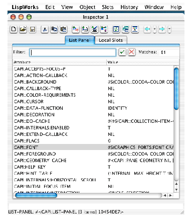
Task: Select the List Panel tab
Action: tap(80, 40)
